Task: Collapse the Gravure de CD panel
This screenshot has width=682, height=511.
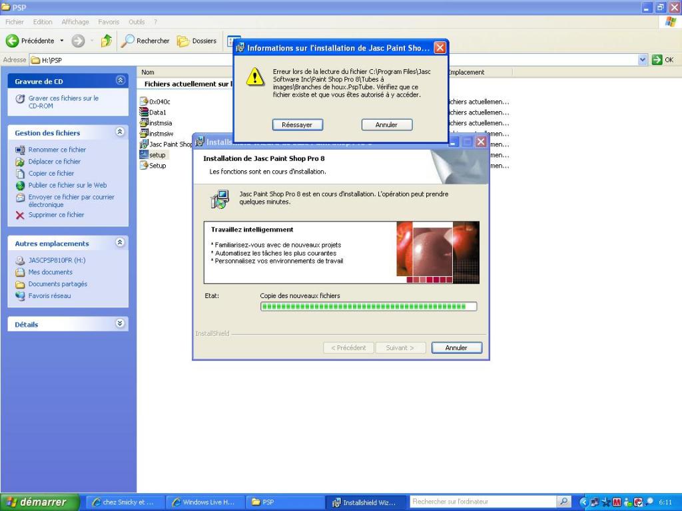Action: [120, 81]
